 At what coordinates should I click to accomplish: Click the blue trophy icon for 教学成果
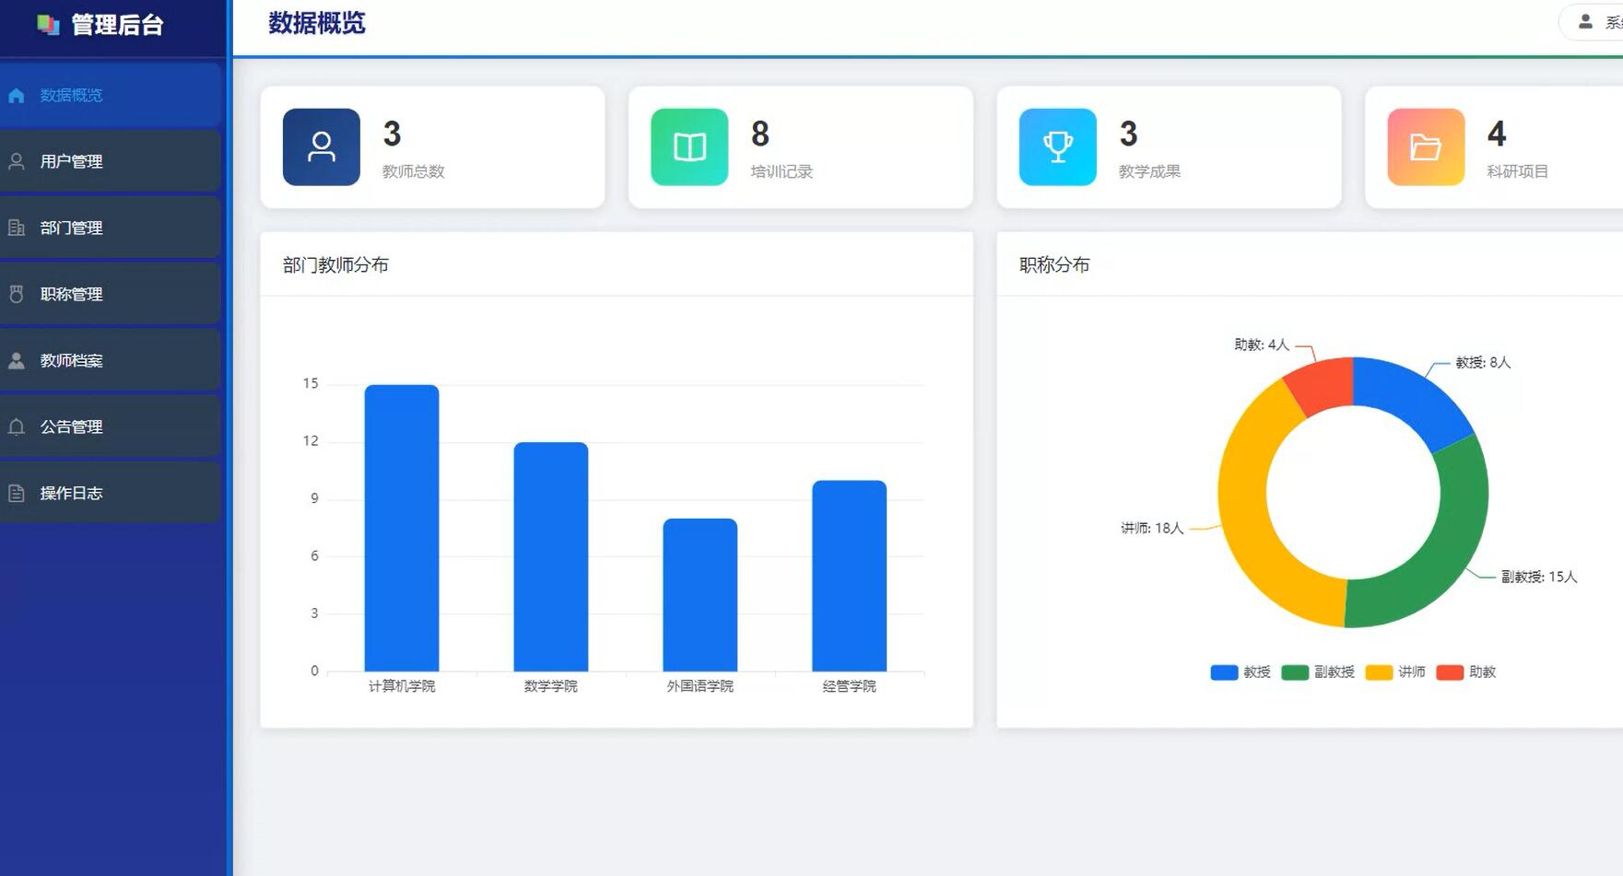pyautogui.click(x=1058, y=147)
